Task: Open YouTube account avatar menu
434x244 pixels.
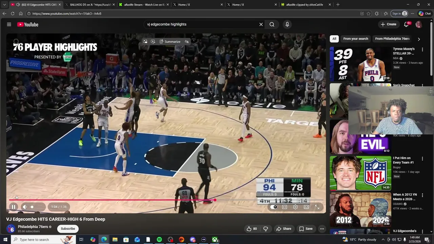Action: (x=419, y=24)
